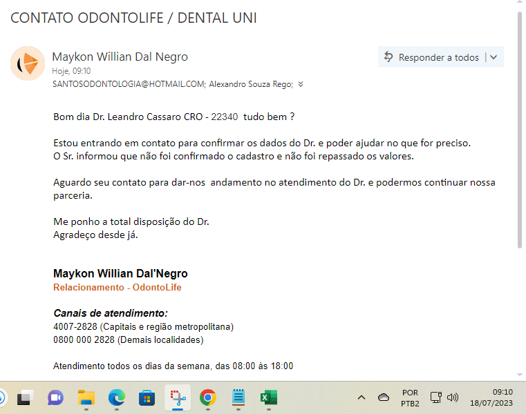The image size is (526, 414).
Task: Click the sender's avatar picture
Action: pyautogui.click(x=28, y=63)
